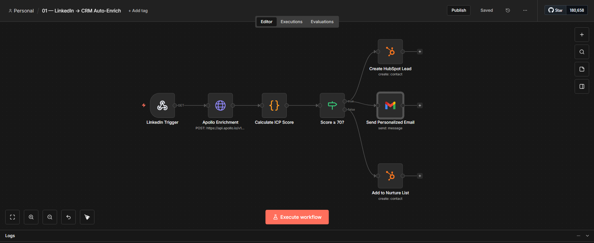Add node after Create HubSpot Lead

(x=420, y=52)
